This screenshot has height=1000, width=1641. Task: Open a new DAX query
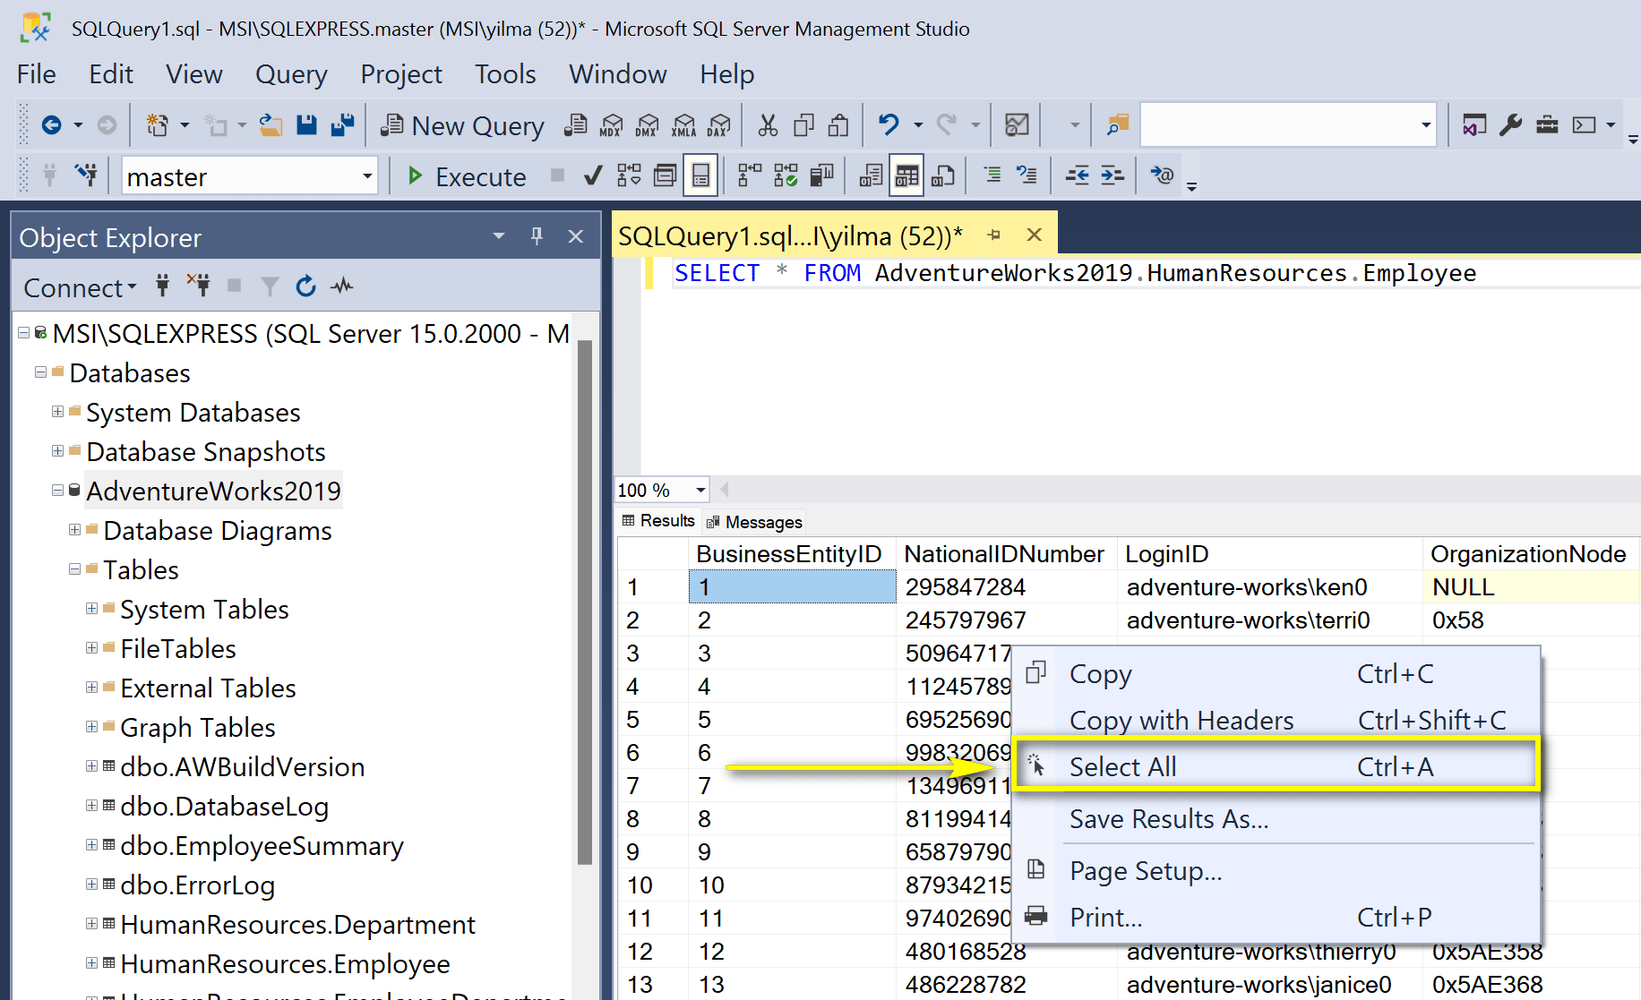pos(718,125)
